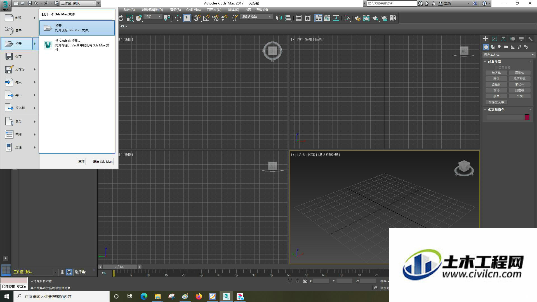Select the Shapes category icon
The height and width of the screenshot is (302, 537).
[x=493, y=47]
